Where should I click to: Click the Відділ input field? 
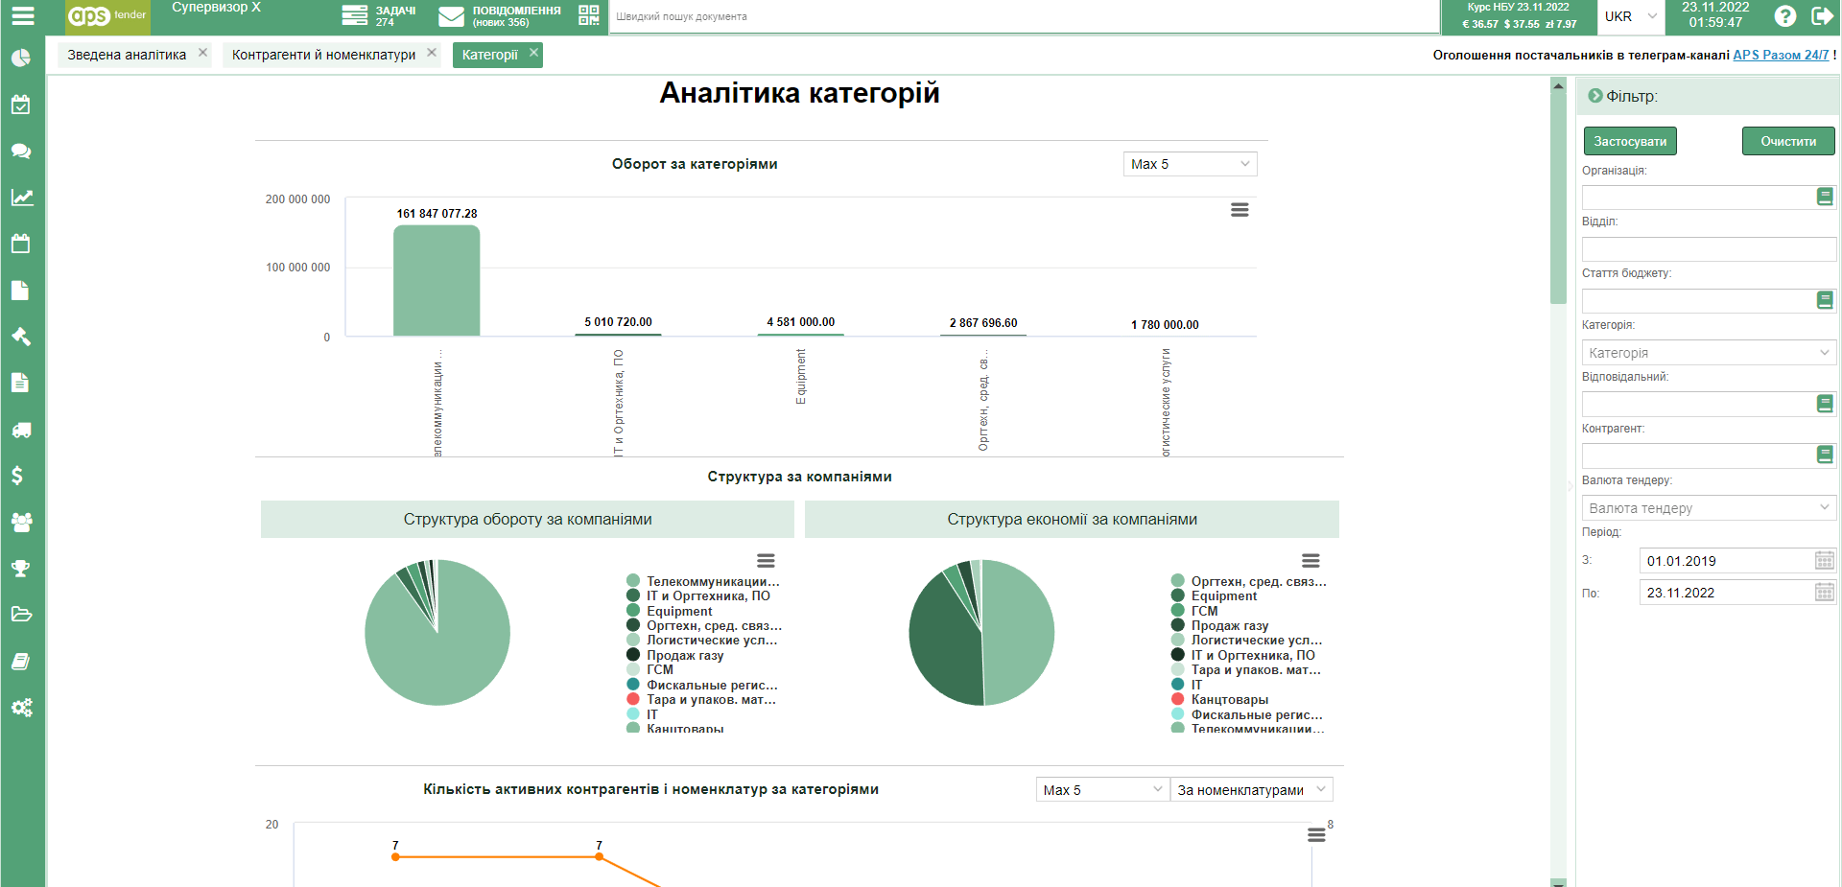(x=1709, y=249)
